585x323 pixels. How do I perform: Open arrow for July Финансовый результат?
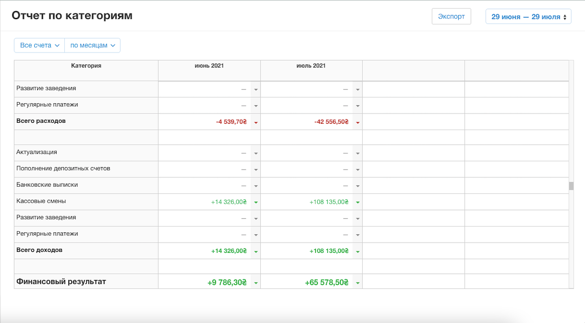point(357,283)
